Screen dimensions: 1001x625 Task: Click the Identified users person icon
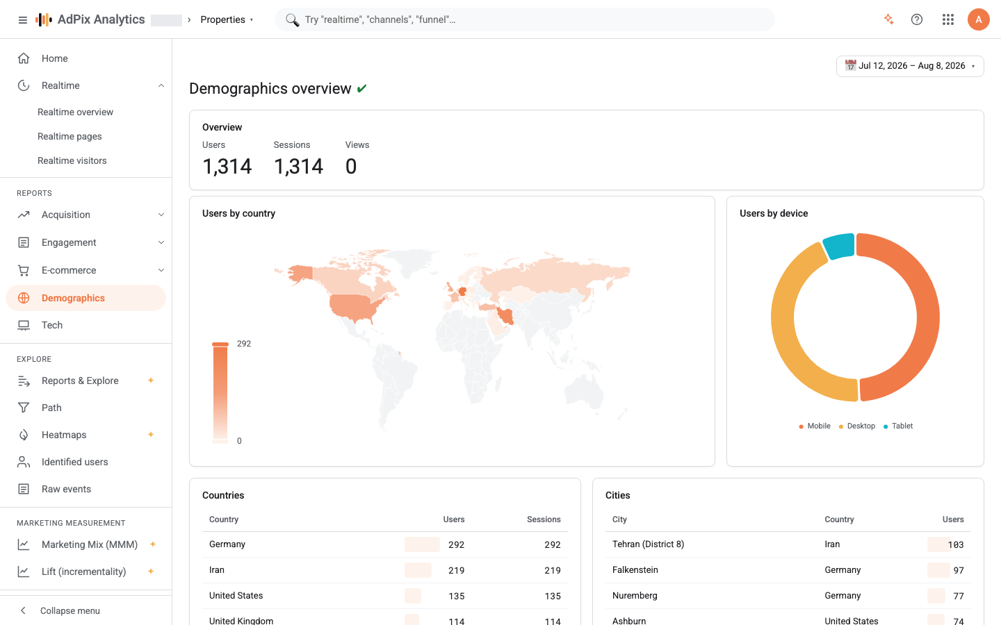point(24,462)
